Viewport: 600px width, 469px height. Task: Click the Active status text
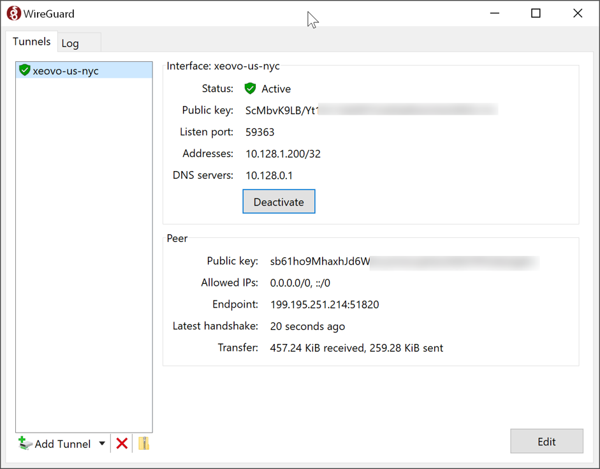coord(276,89)
